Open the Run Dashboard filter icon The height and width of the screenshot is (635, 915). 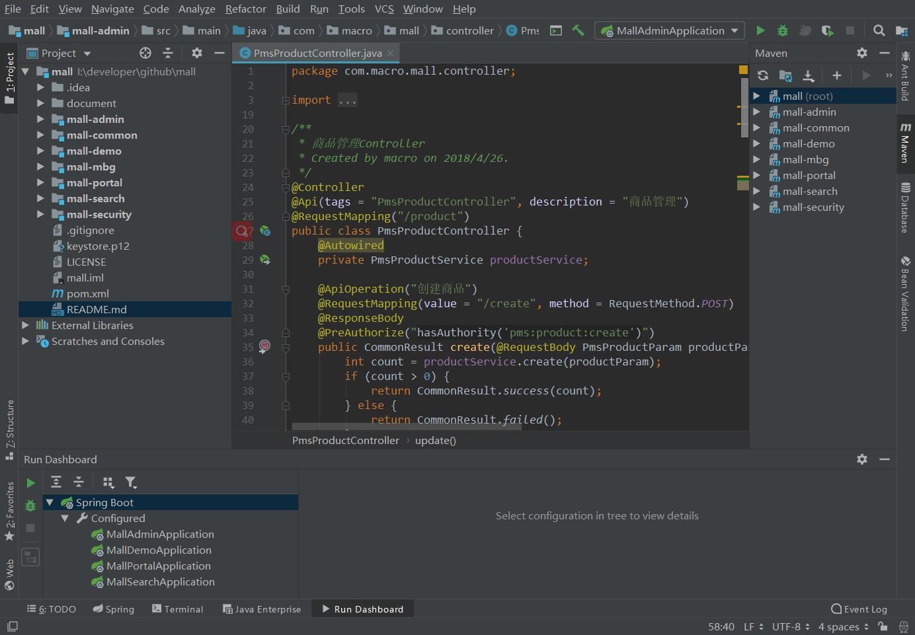(131, 482)
